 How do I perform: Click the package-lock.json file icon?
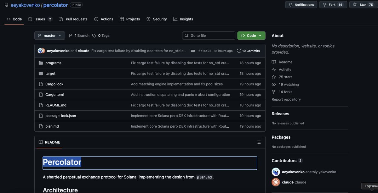(x=41, y=116)
